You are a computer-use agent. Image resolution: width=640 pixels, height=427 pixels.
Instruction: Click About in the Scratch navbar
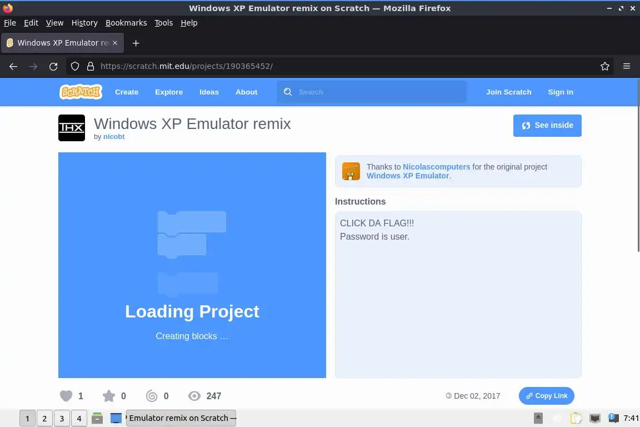[x=246, y=92]
